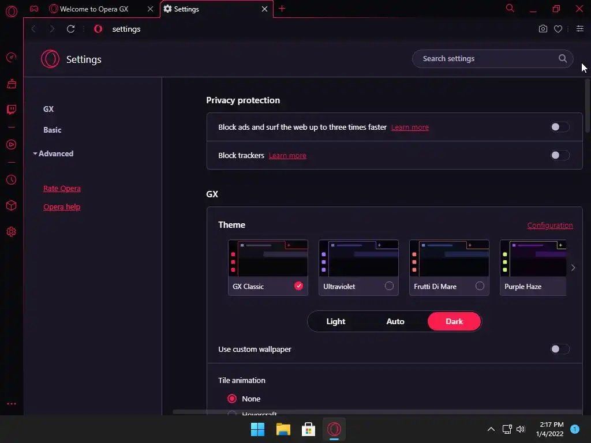The width and height of the screenshot is (591, 443).
Task: Turn on Use custom wallpaper toggle
Action: coord(560,349)
